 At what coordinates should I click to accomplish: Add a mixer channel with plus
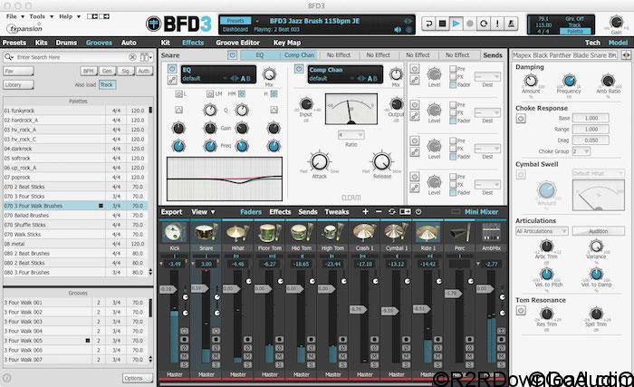tap(365, 212)
